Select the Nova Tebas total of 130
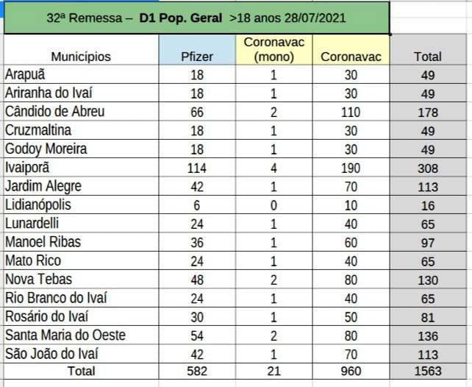 [428, 280]
